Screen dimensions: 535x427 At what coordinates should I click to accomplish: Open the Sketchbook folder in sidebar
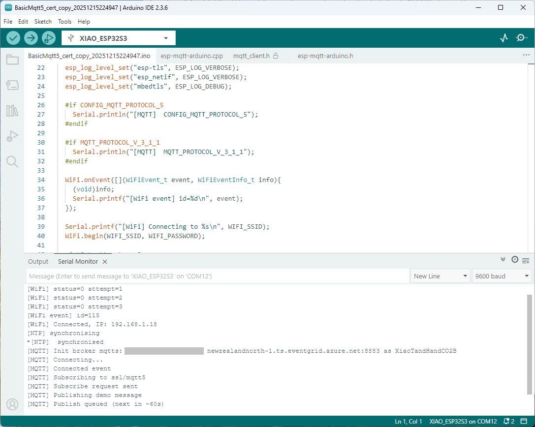point(12,60)
